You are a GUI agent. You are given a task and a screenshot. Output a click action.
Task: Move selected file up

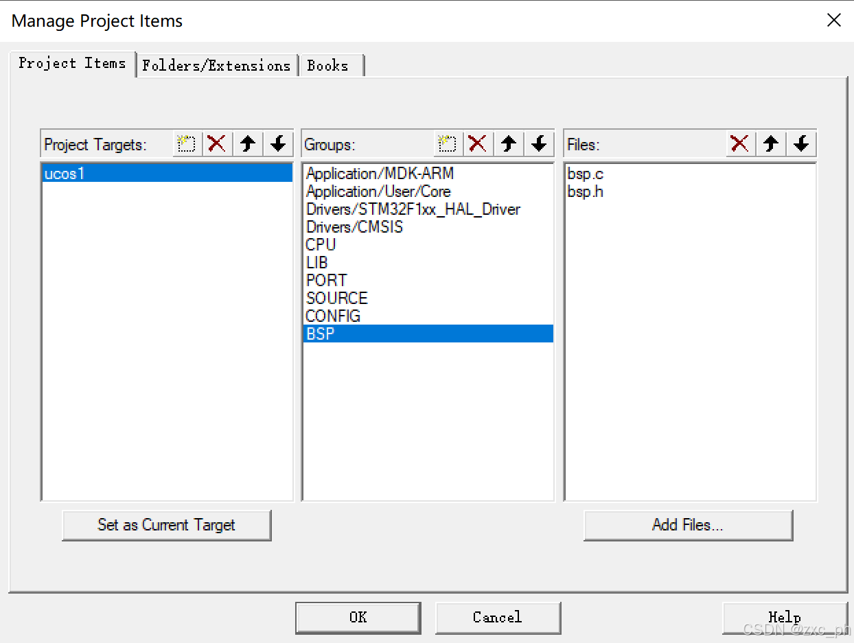[x=771, y=144]
